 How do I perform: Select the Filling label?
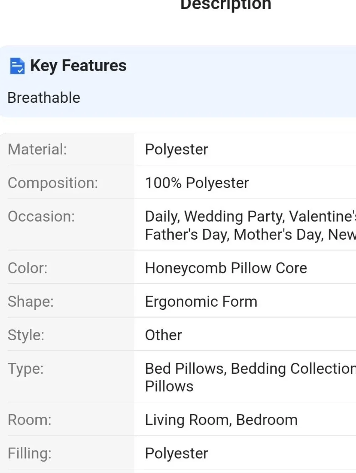pos(30,453)
